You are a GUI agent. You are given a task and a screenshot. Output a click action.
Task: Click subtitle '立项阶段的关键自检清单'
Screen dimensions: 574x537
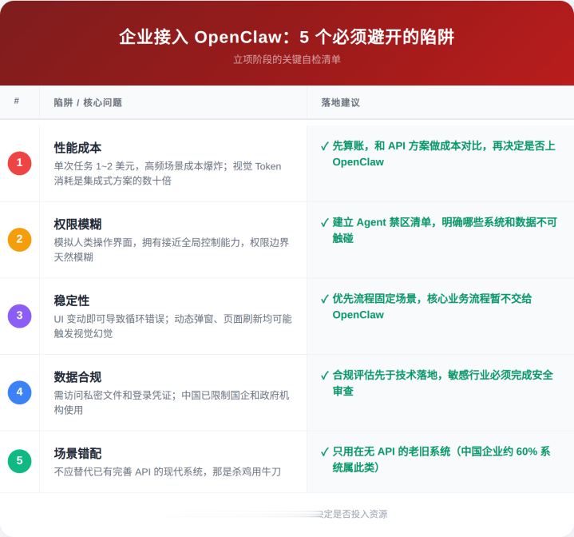click(287, 60)
